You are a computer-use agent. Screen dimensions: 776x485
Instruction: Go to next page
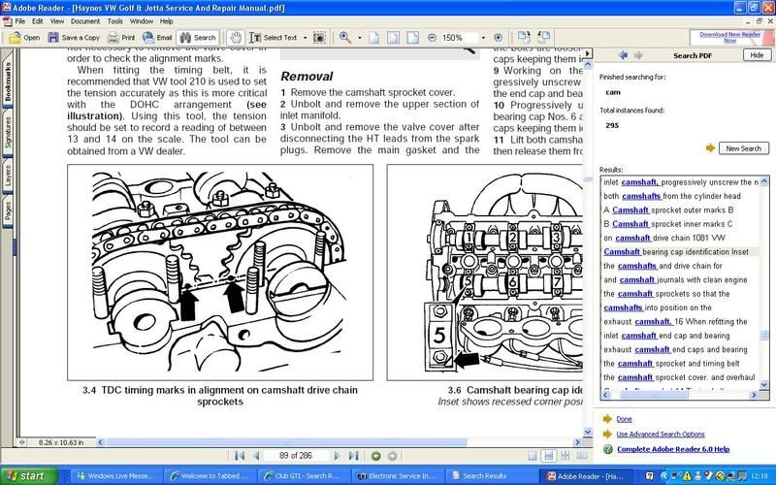point(337,456)
